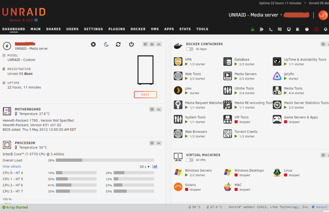Open the Windows Desktops VM icon
Viewport: 329px width, 212px height.
coord(228,172)
